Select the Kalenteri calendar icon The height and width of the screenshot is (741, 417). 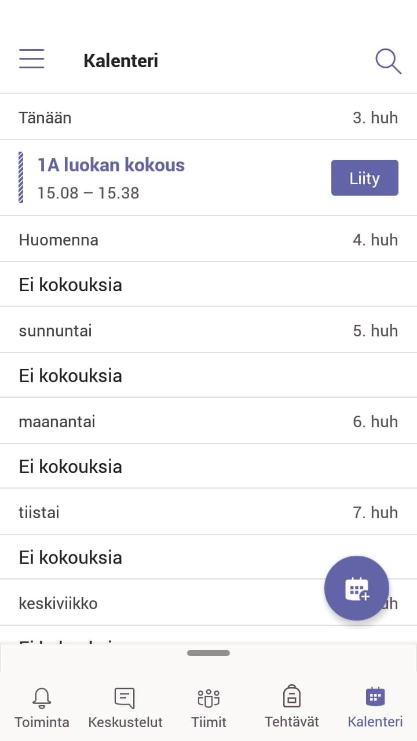click(x=375, y=696)
